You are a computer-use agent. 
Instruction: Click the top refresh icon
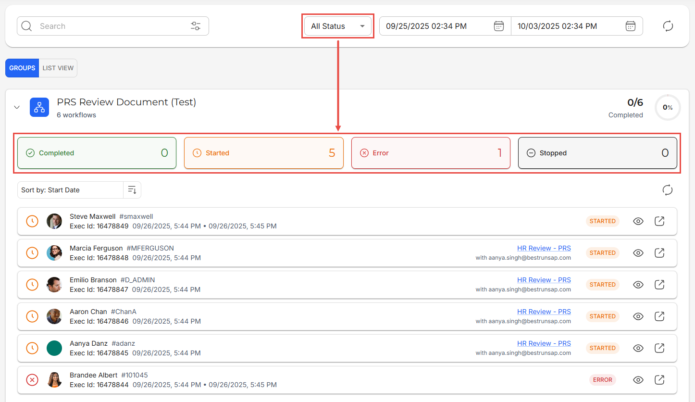(668, 26)
